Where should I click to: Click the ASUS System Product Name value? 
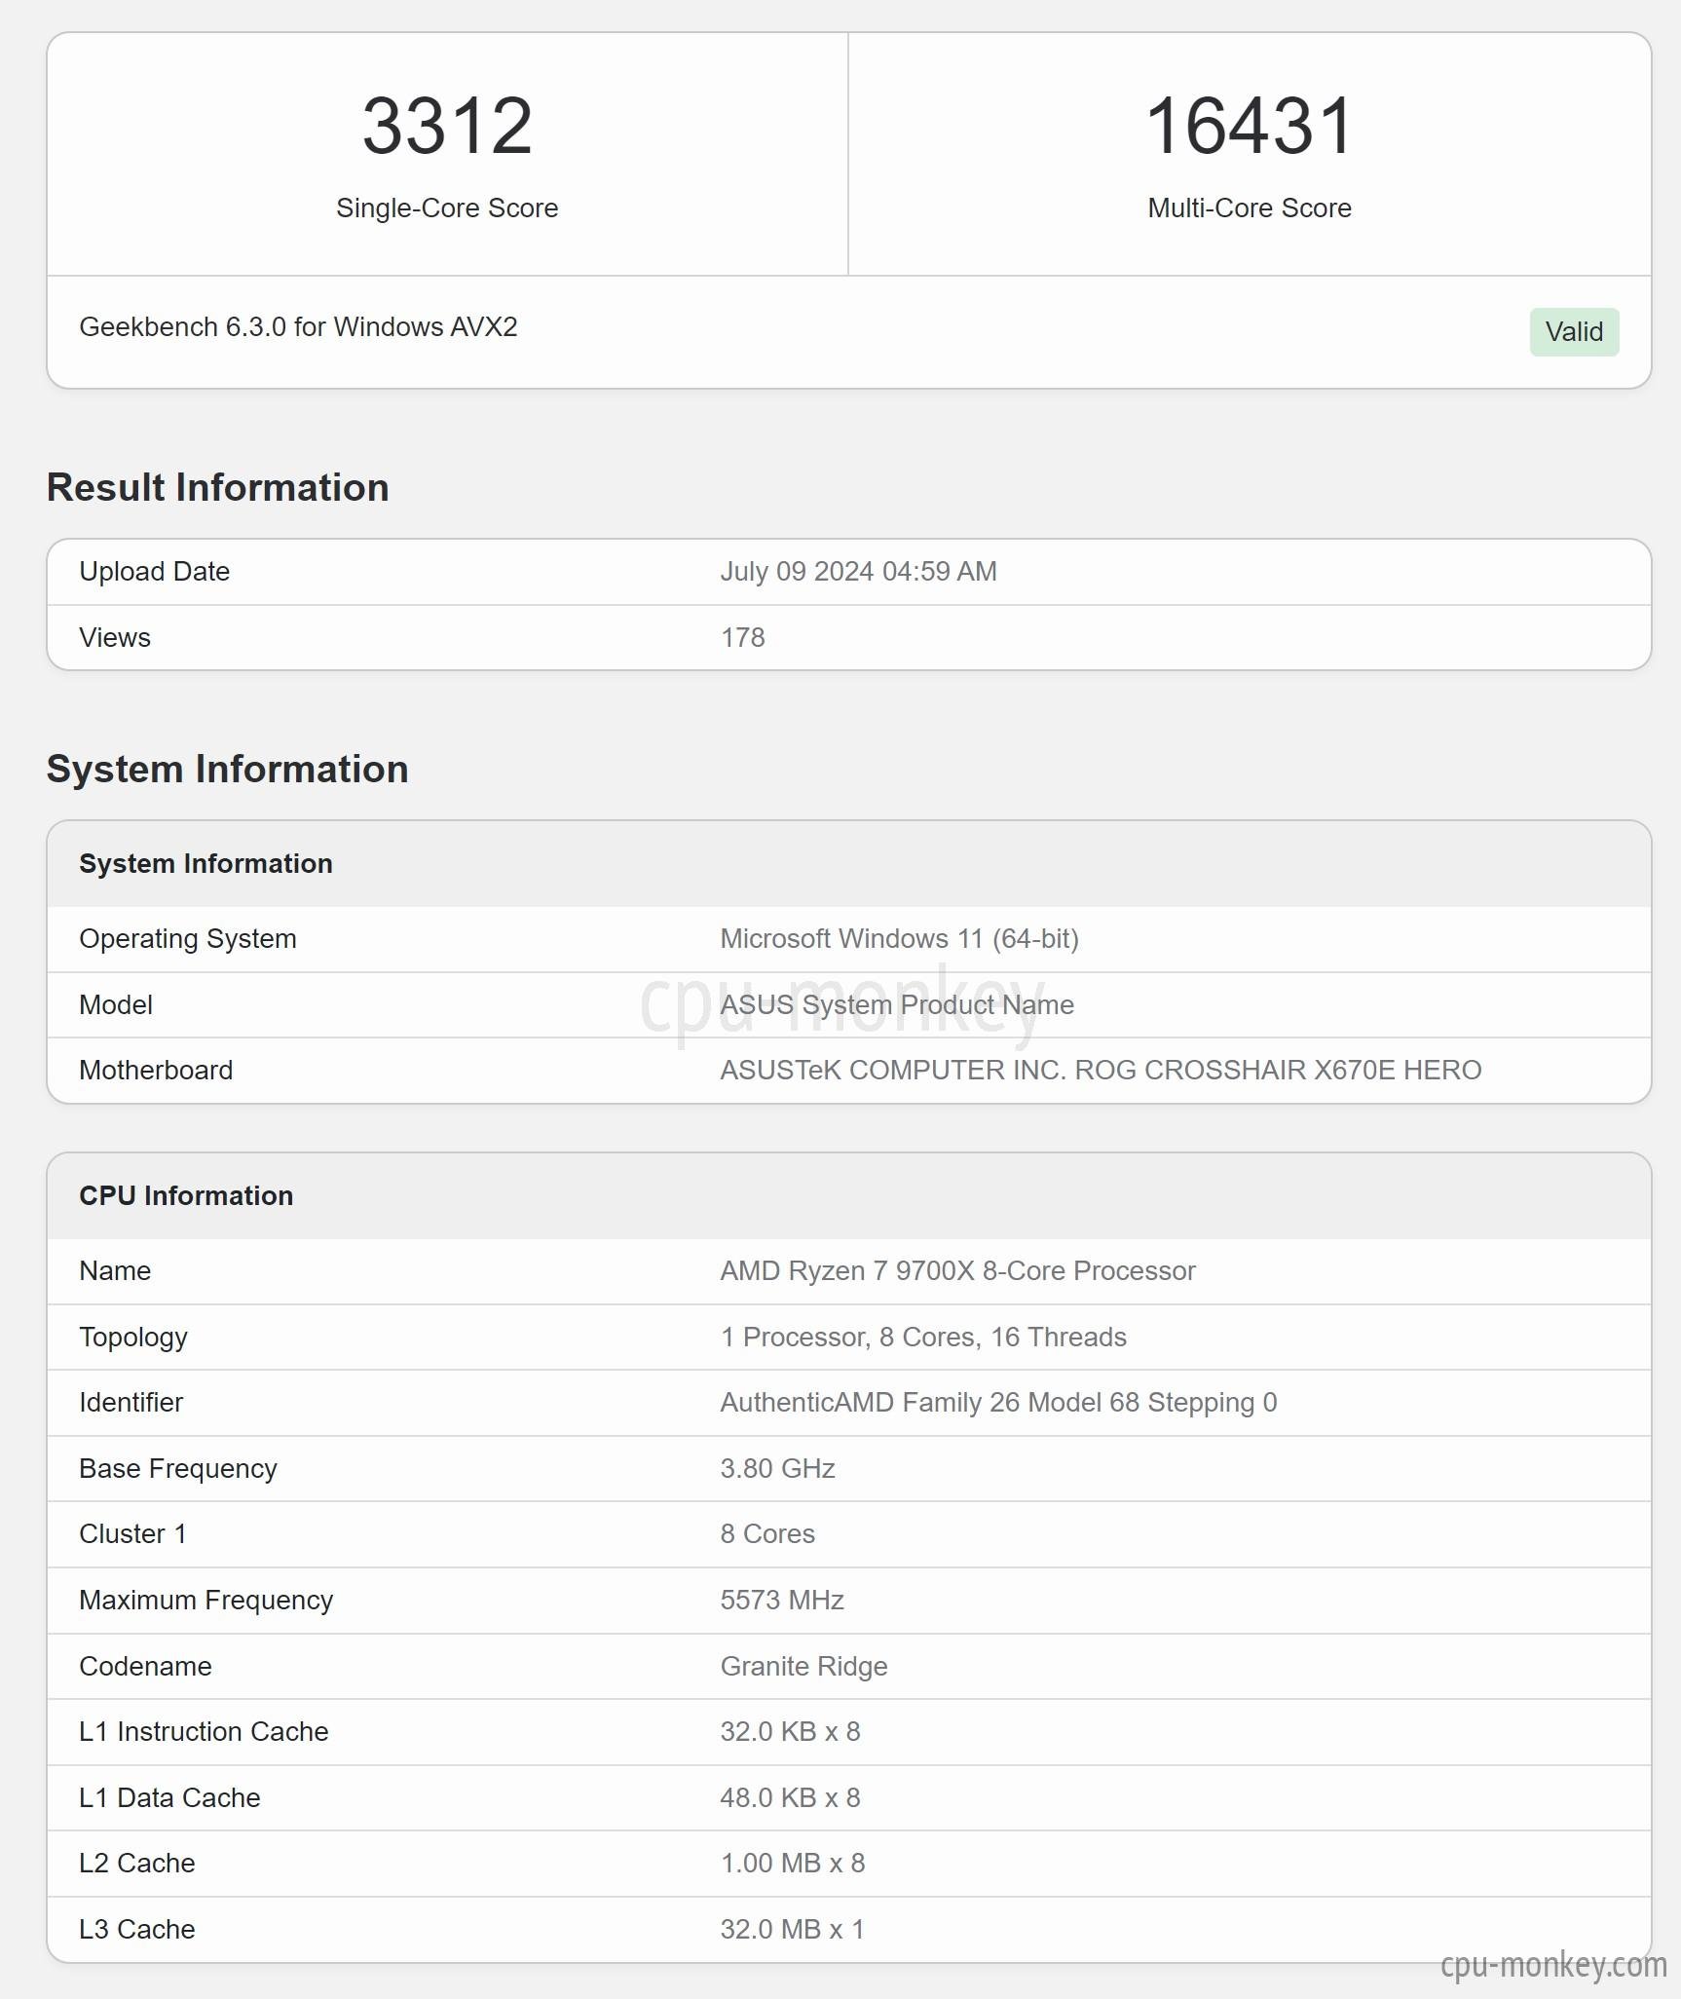click(x=897, y=1005)
